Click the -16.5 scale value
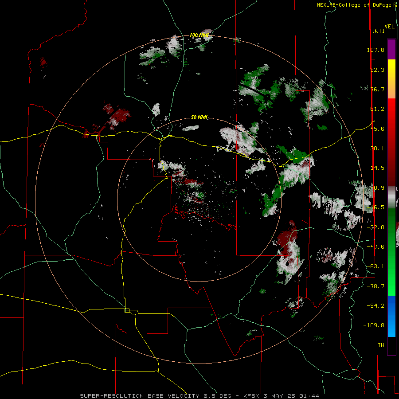Viewport: 399px width, 399px height. [x=376, y=207]
